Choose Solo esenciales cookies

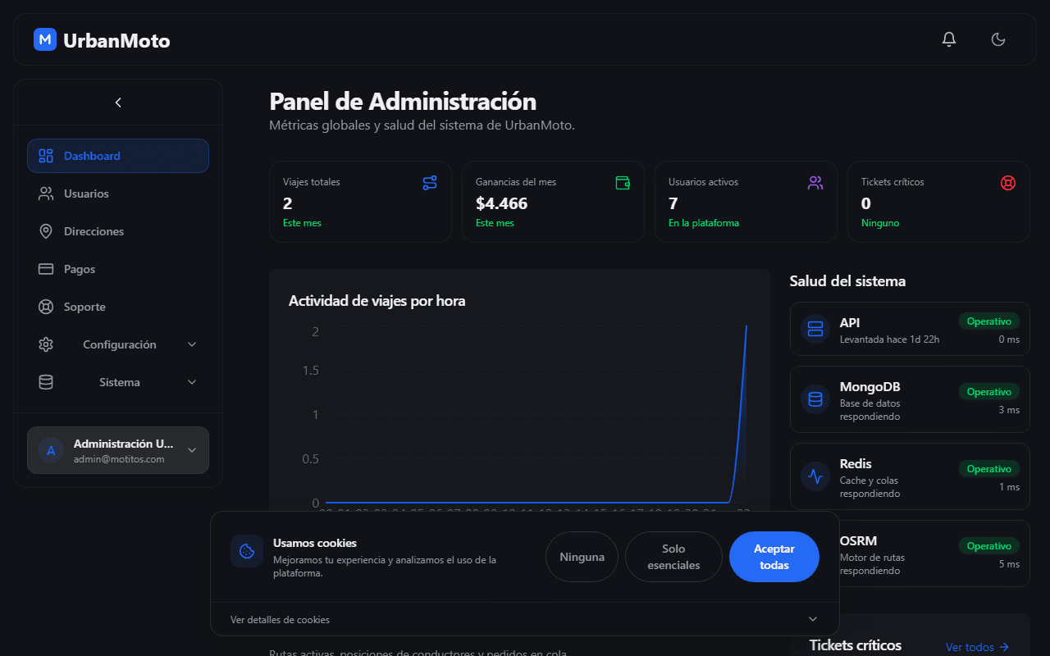click(673, 557)
